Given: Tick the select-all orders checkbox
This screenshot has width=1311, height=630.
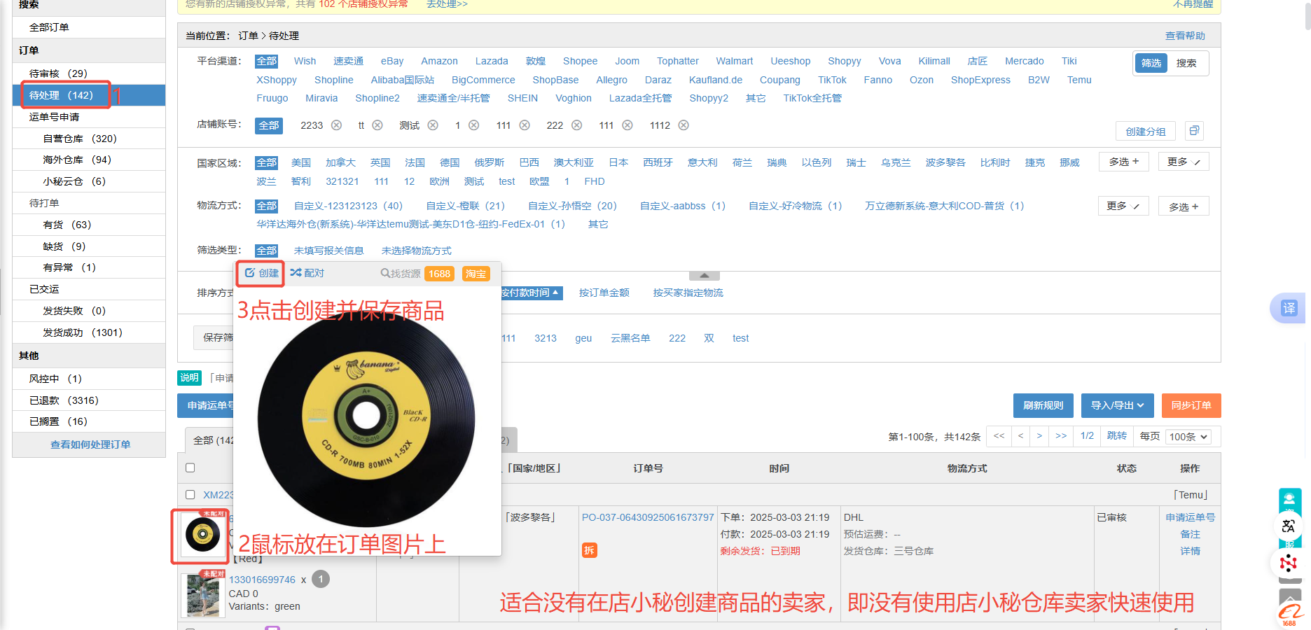Looking at the screenshot, I should pos(190,468).
